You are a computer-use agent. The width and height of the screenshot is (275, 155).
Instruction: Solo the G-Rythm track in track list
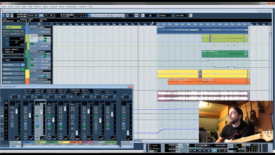[x=35, y=27]
